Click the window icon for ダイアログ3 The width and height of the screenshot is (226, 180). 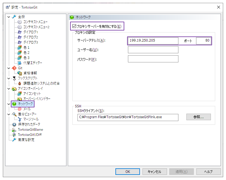click(20, 42)
